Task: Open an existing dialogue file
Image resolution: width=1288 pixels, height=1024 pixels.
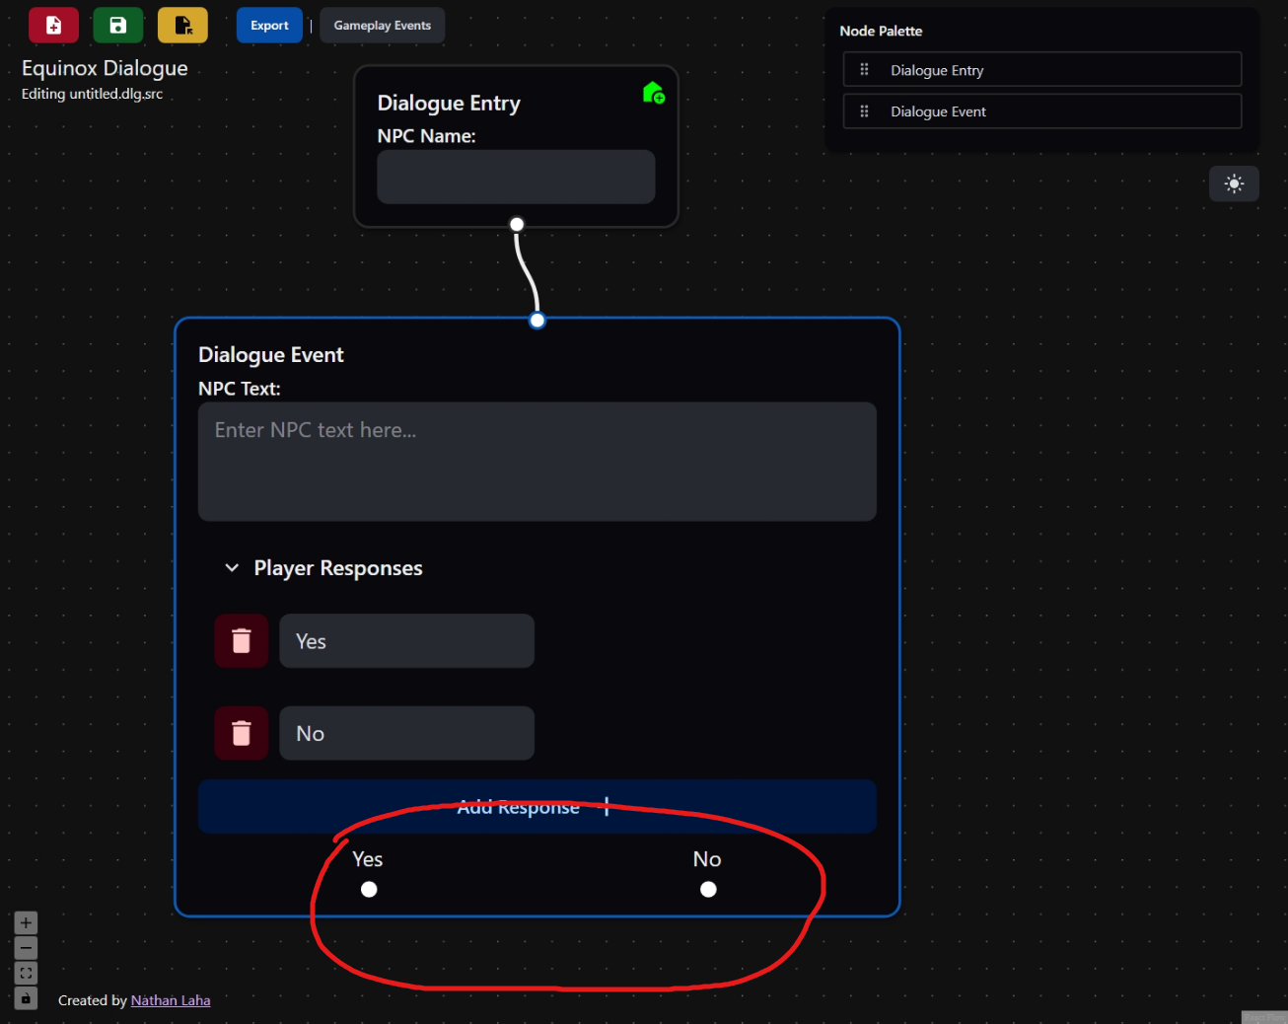Action: pyautogui.click(x=182, y=25)
